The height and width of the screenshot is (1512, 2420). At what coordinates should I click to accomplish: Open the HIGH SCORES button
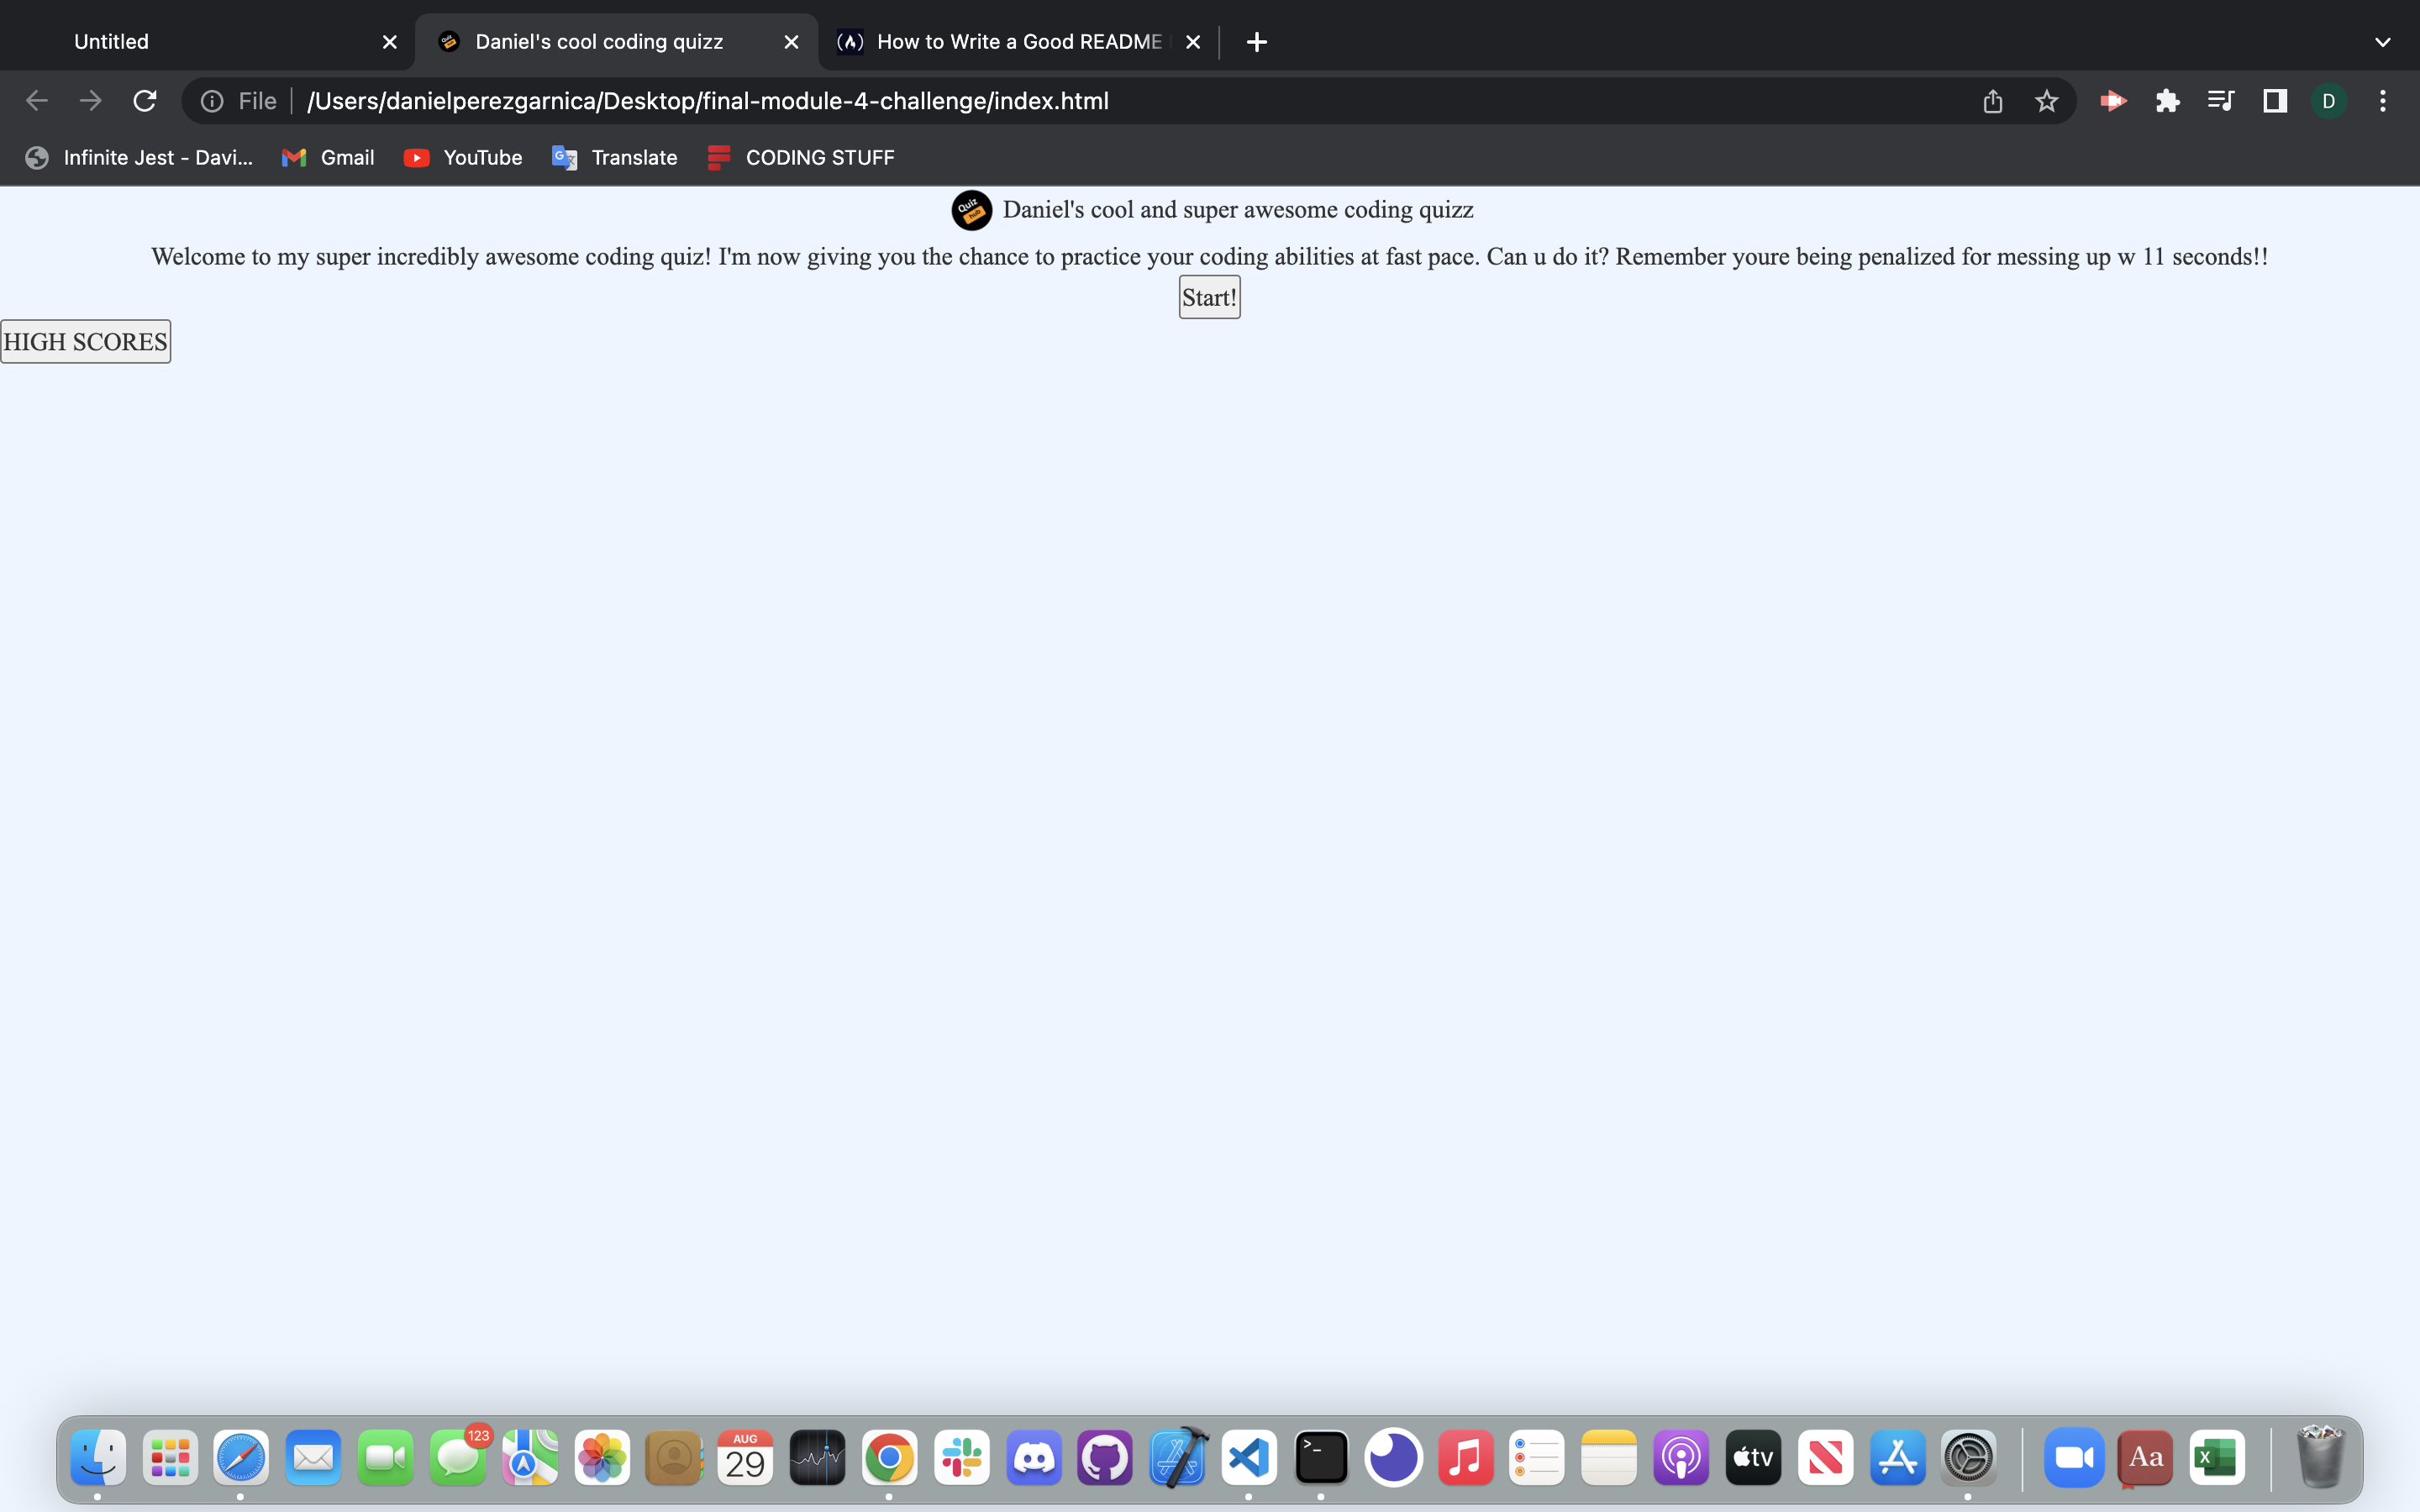(85, 342)
